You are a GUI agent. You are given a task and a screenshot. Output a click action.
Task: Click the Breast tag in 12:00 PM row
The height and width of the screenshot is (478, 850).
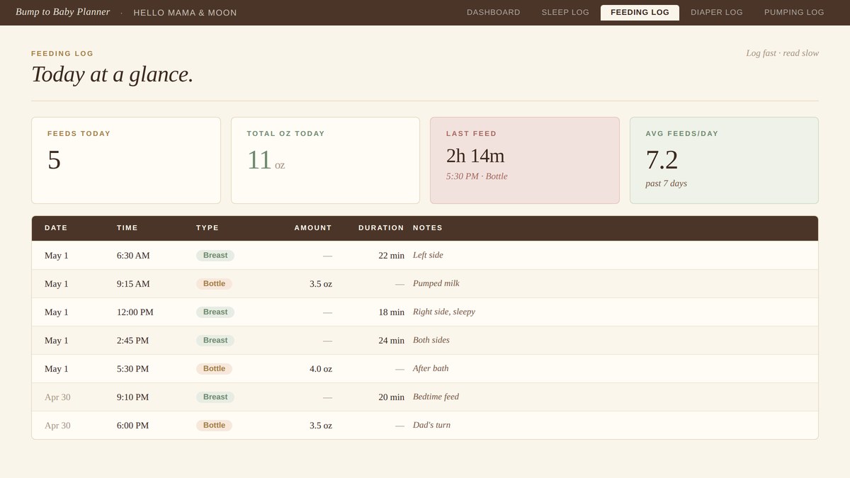(215, 312)
